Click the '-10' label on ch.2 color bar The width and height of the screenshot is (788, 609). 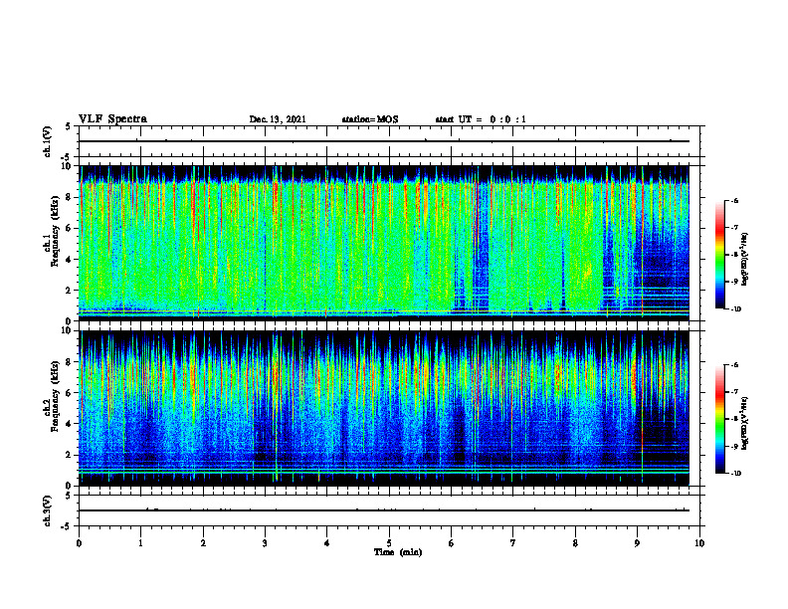735,474
